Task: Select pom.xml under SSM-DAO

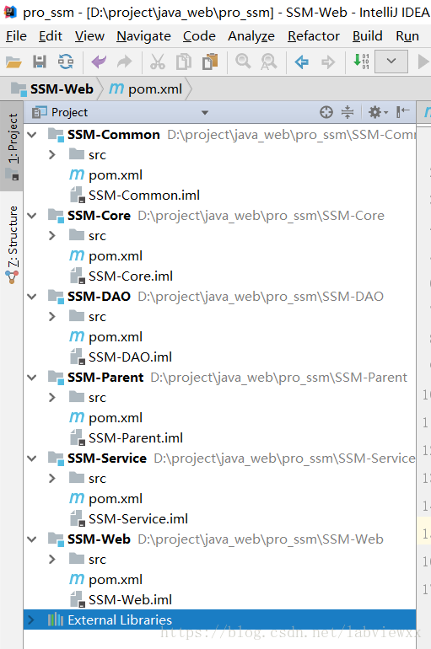Action: [105, 337]
